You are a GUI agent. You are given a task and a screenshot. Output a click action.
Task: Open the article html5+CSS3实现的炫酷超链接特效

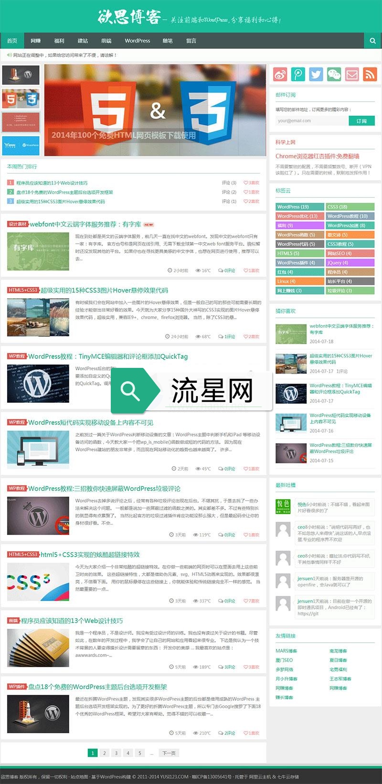pos(90,555)
